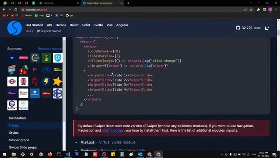Open the notification center icon
Image resolution: width=280 pixels, height=158 pixels.
[x=274, y=154]
